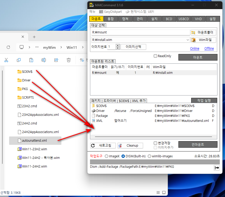225x197 pixels.
Task: Switch Explorer to large thumbnails view icon
Action: [164, 193]
